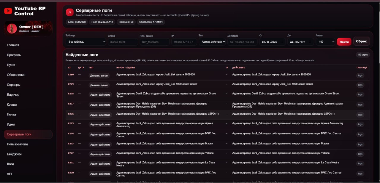Select Бейджики in the sidebar
380x183 pixels.
(x=14, y=154)
